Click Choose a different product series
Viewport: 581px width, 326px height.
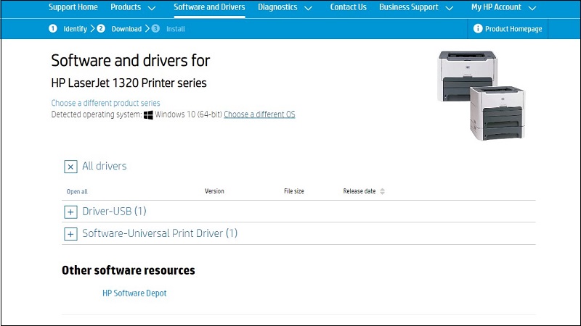(x=105, y=103)
